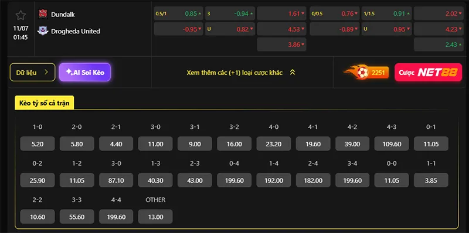Bet on score 4-0 at 23.20
Image resolution: width=469 pixels, height=233 pixels.
click(x=274, y=143)
